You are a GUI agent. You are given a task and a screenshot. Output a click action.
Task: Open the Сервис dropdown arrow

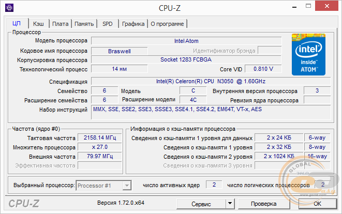[x=230, y=204]
